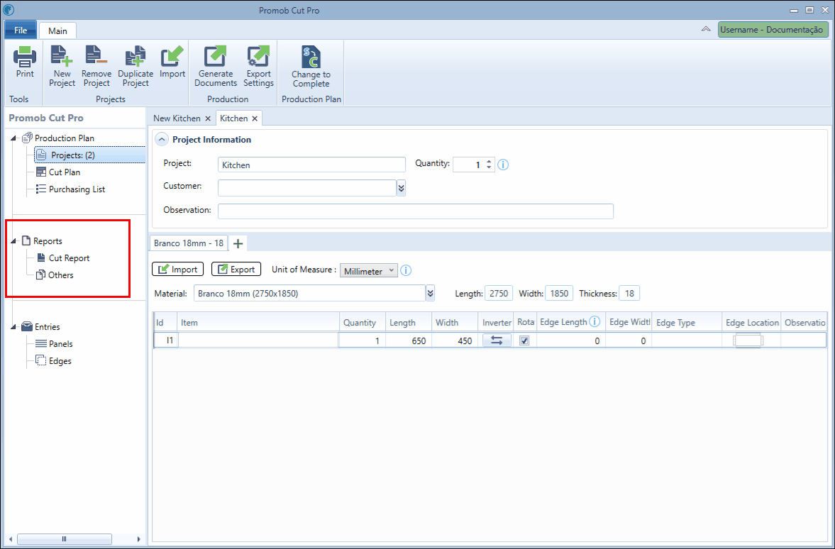Click the Observation input field

[415, 211]
